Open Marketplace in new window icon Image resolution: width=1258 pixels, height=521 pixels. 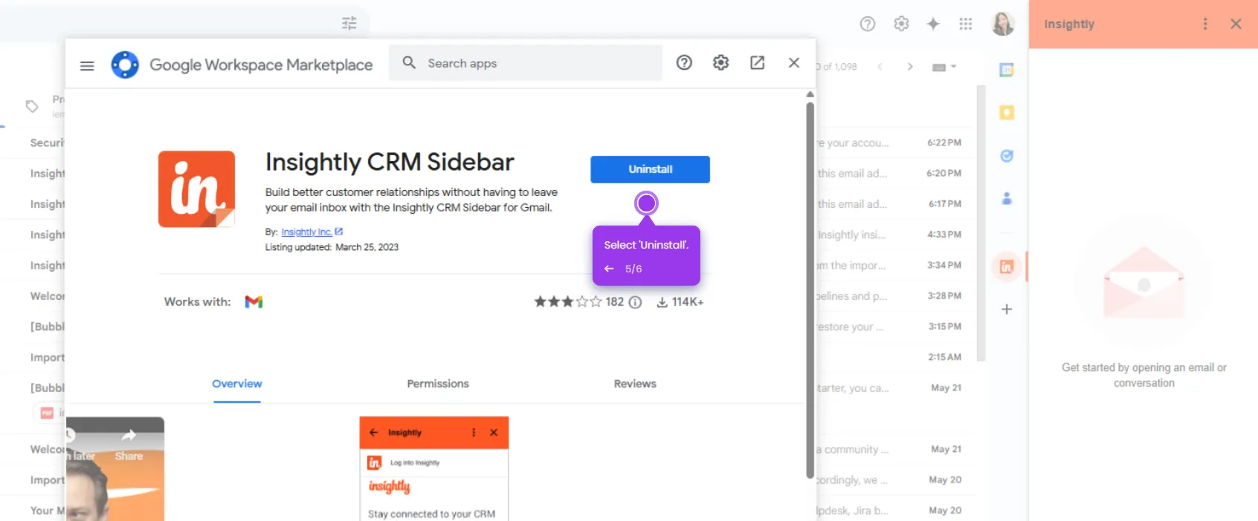click(x=757, y=63)
